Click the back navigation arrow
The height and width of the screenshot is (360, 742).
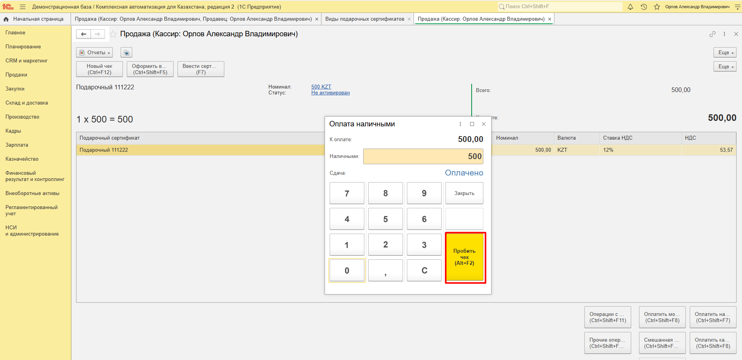tap(83, 34)
